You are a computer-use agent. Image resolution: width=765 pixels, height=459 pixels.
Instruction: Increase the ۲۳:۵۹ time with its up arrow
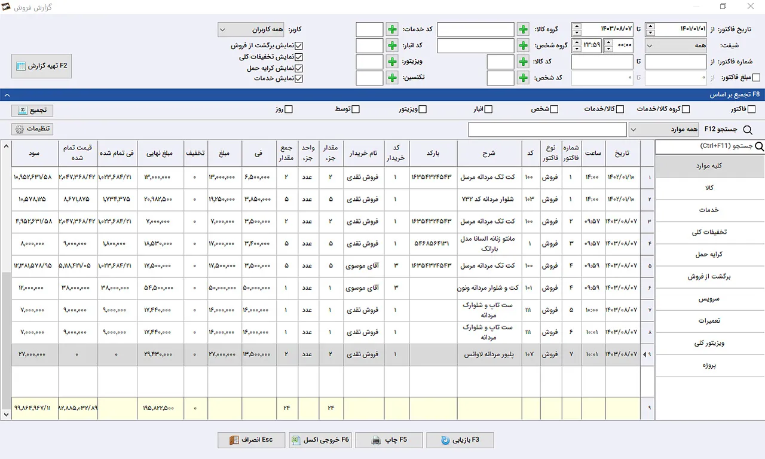point(576,42)
